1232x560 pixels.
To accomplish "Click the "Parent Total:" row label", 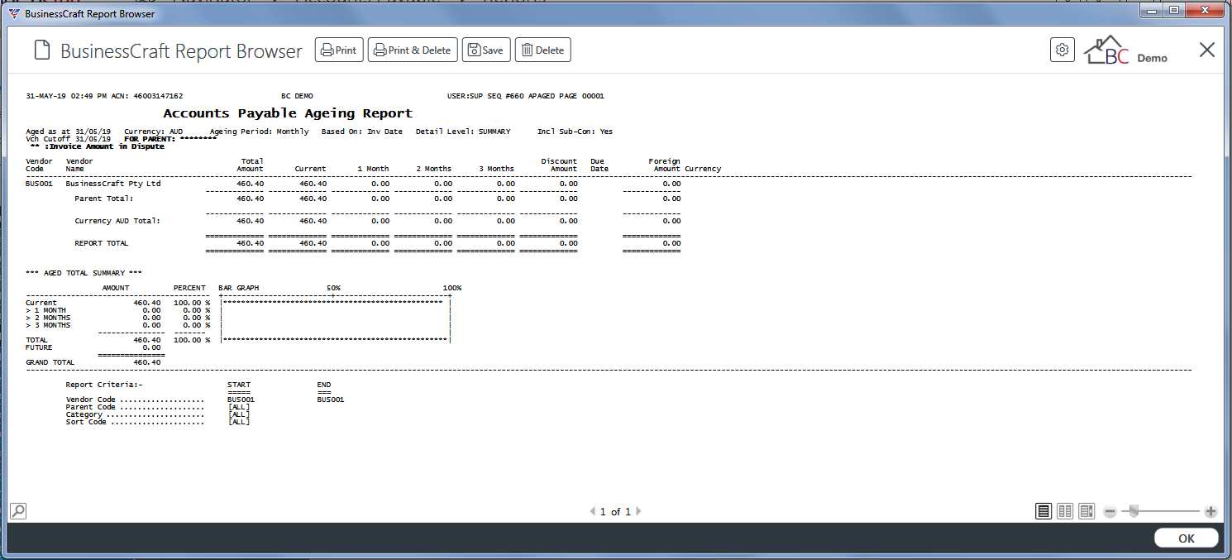I will click(104, 199).
